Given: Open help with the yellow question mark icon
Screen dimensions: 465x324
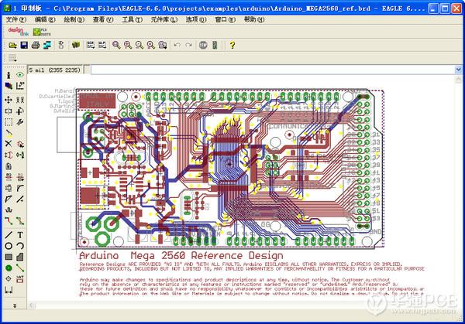Looking at the screenshot, I should pos(232,46).
